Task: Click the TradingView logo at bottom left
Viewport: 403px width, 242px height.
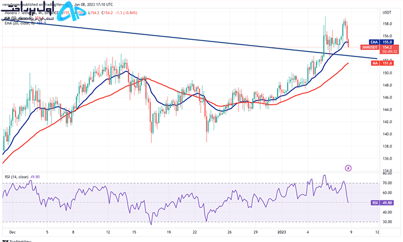Action: click(x=17, y=241)
